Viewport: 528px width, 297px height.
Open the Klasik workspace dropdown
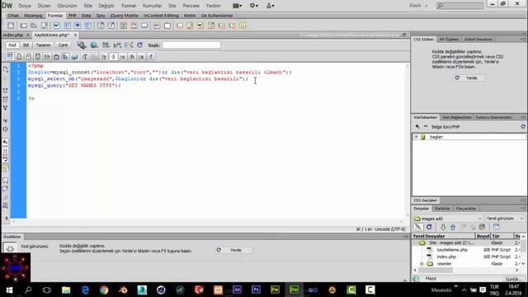click(x=418, y=6)
